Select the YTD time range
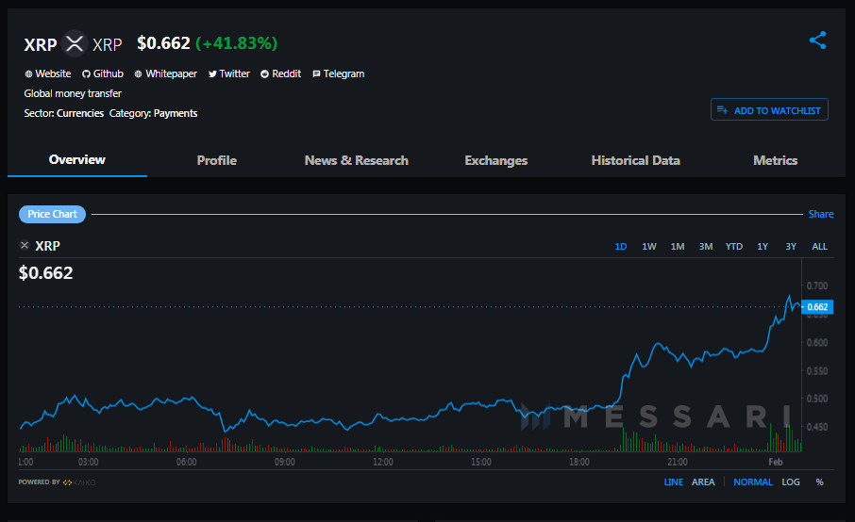855x522 pixels. pos(734,247)
